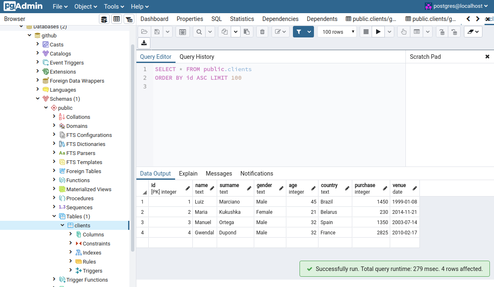
Task: Click View Data grid icon in Browser
Action: [117, 19]
